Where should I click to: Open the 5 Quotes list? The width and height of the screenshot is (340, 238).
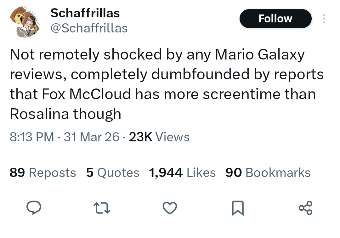click(112, 173)
